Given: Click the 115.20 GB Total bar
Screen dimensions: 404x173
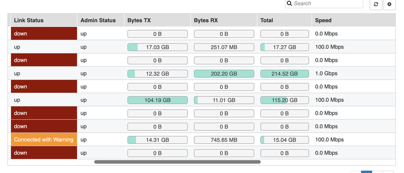Looking at the screenshot, I should (284, 100).
